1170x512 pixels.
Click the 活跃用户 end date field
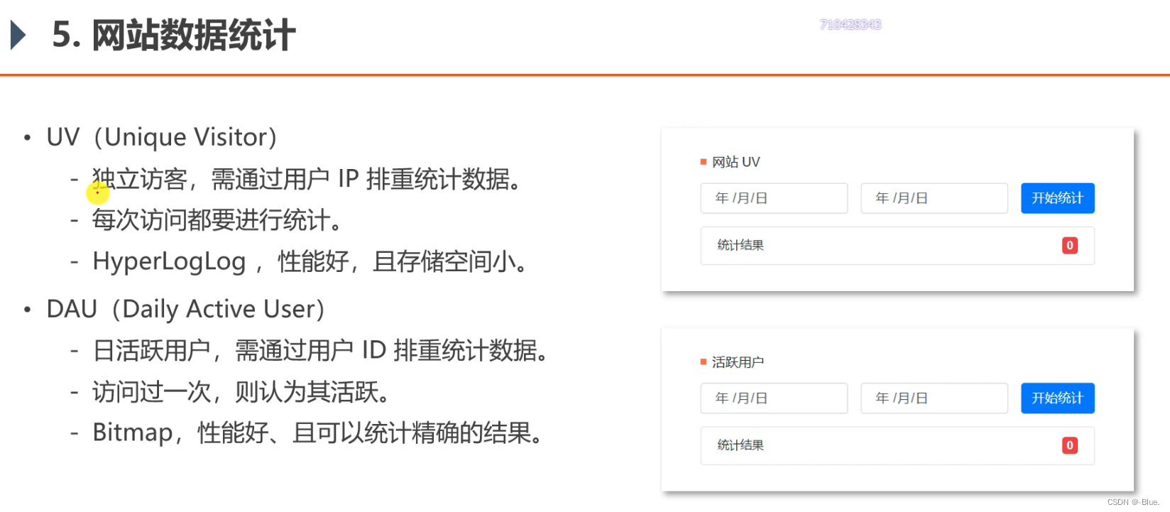(934, 398)
